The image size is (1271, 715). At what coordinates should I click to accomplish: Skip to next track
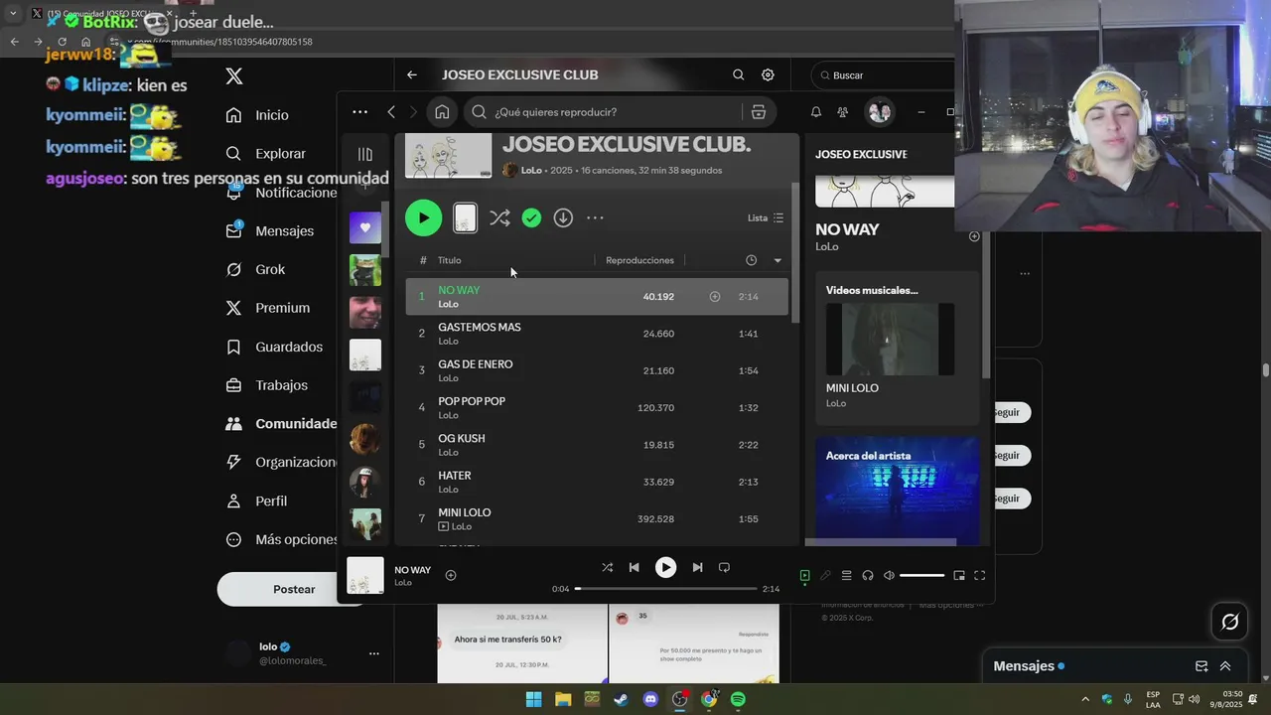point(697,567)
